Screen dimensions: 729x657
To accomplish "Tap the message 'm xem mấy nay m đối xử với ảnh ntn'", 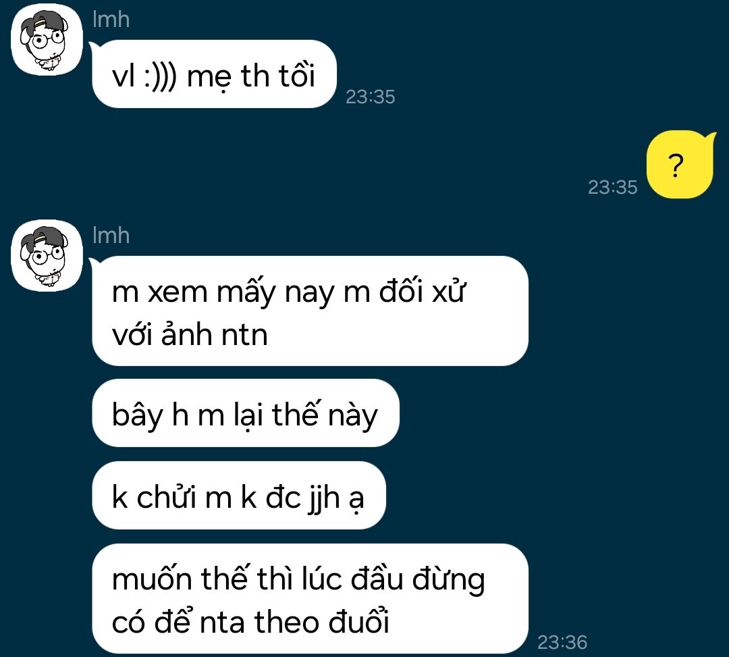I will [310, 311].
